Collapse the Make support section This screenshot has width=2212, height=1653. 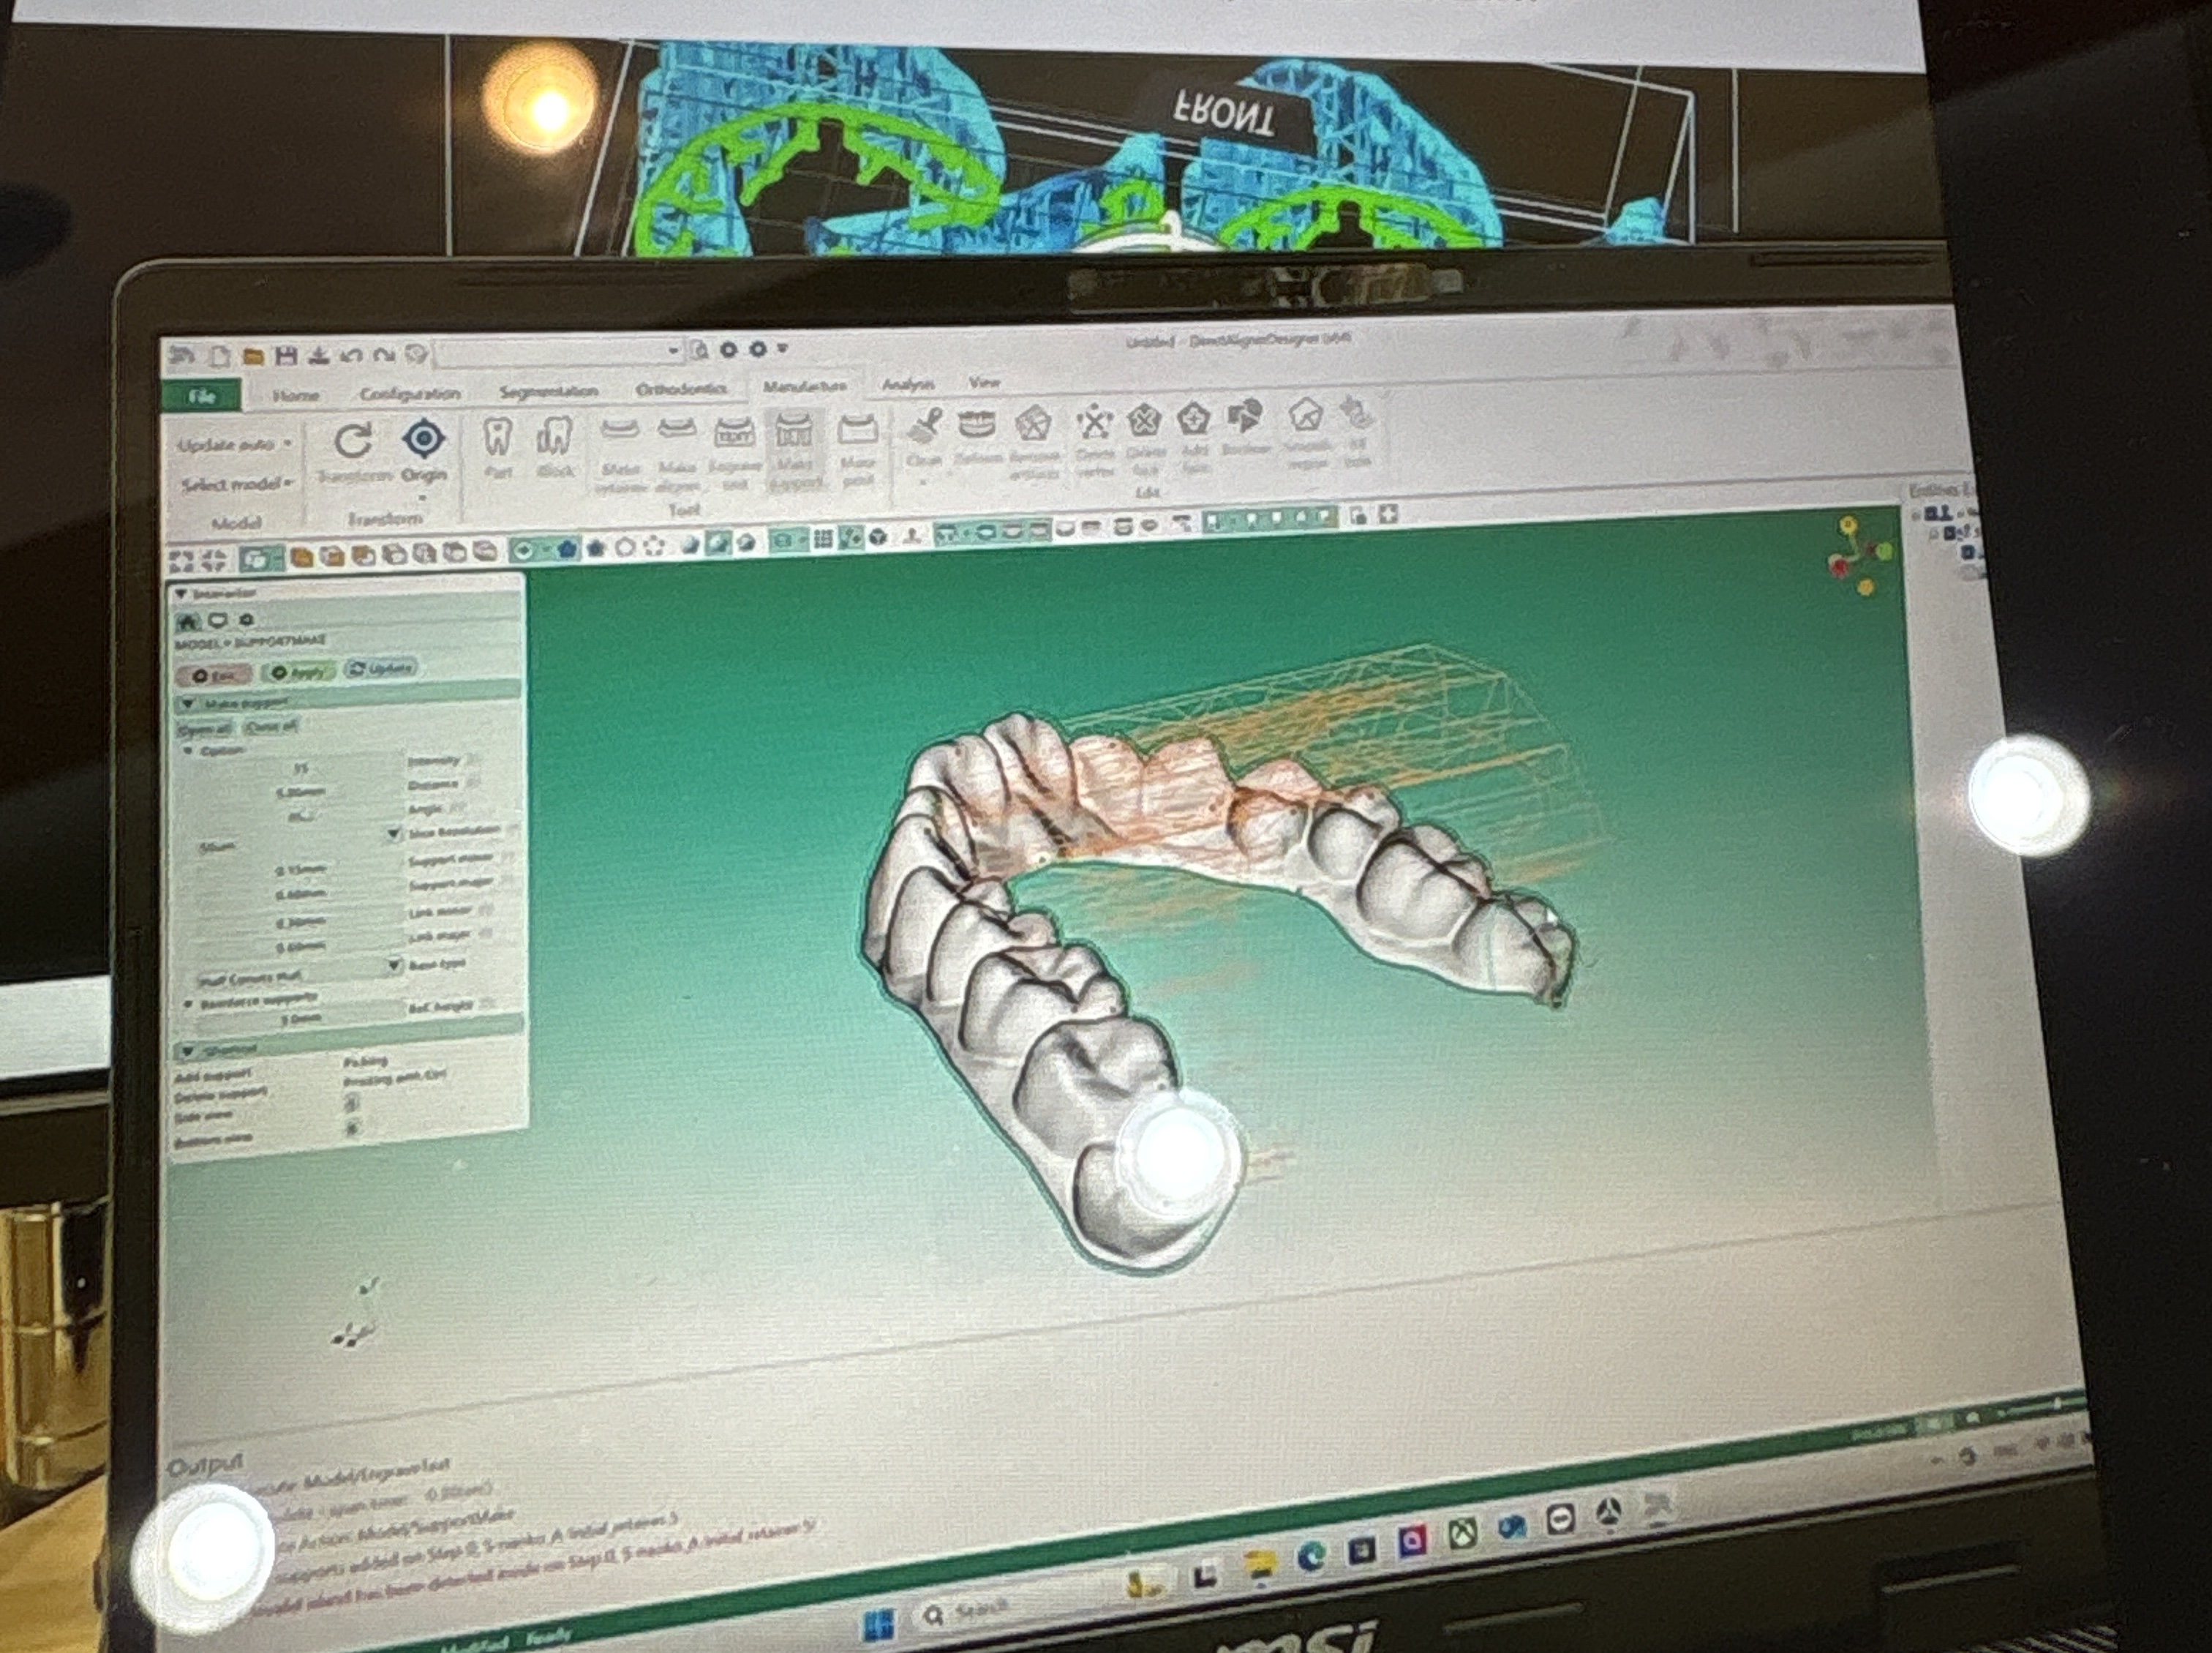[x=188, y=705]
